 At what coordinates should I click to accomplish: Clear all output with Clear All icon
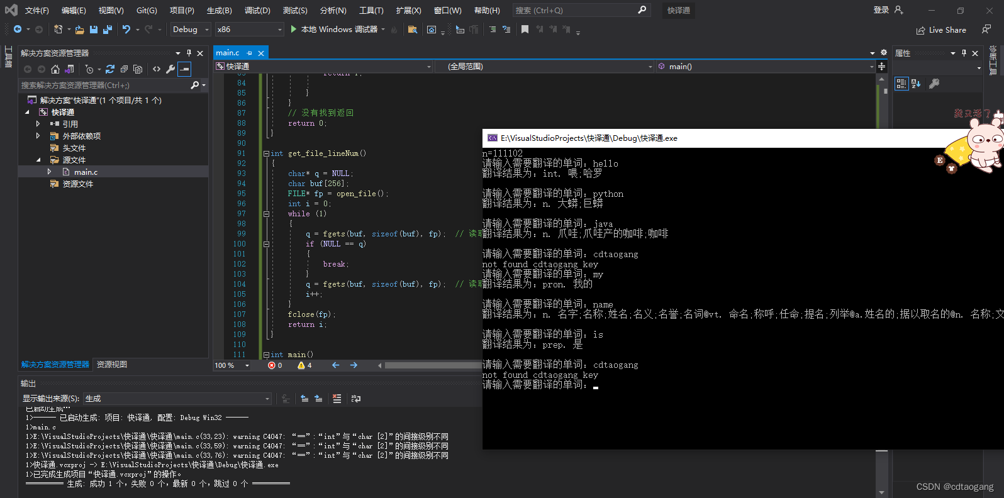tap(337, 399)
